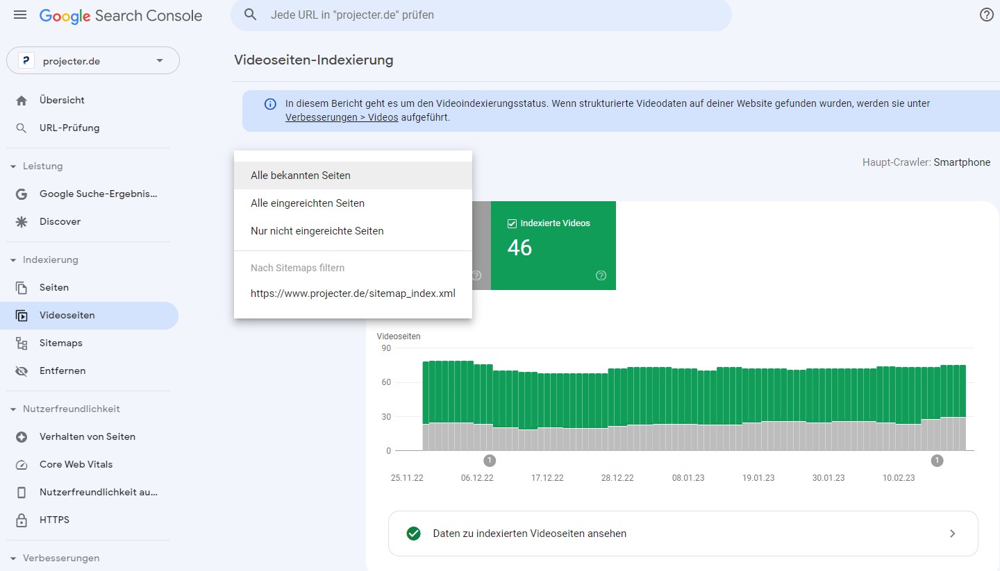Open the hamburger main menu
This screenshot has height=571, width=1000.
[20, 15]
